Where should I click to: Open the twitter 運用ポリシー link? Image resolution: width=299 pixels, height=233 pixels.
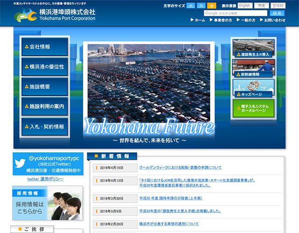tap(45, 179)
